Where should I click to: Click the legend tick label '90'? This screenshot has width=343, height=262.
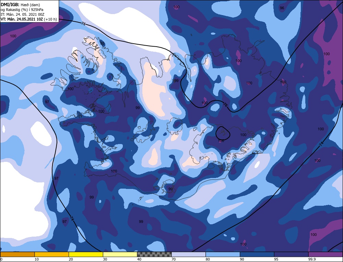pos(242,259)
